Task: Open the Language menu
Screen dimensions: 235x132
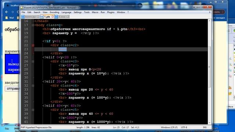Action: 66,12
